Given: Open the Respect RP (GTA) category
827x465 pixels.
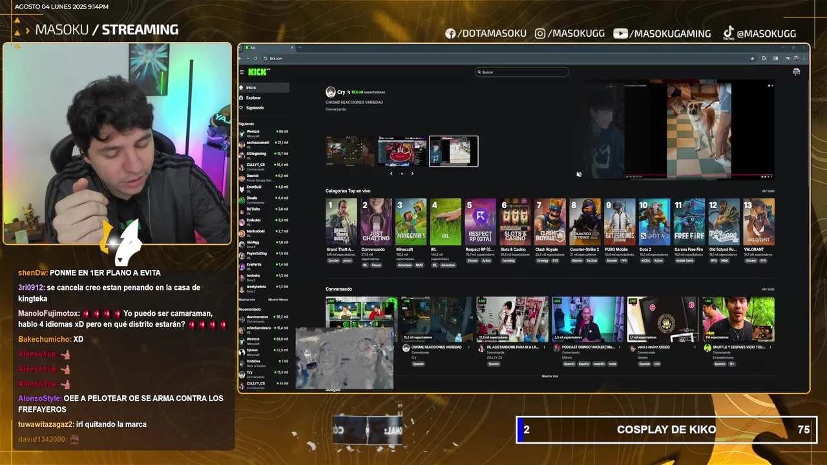Looking at the screenshot, I should [x=481, y=222].
